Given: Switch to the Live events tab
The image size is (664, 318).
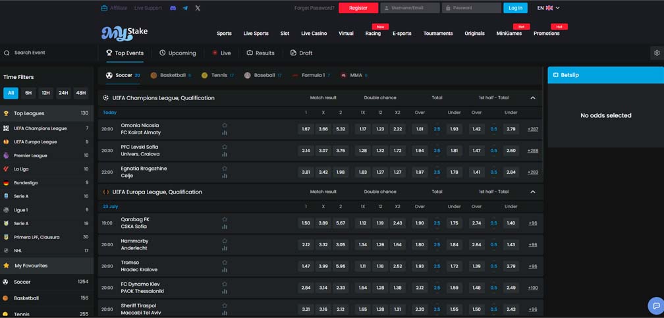Looking at the screenshot, I should 221,53.
